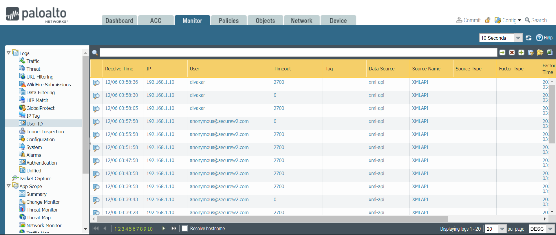Viewport: 556px width, 235px height.
Task: Switch to the Policies tab
Action: coord(228,21)
